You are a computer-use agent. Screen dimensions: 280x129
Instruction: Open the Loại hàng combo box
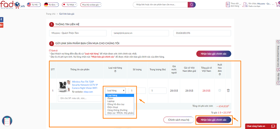pos(115,91)
